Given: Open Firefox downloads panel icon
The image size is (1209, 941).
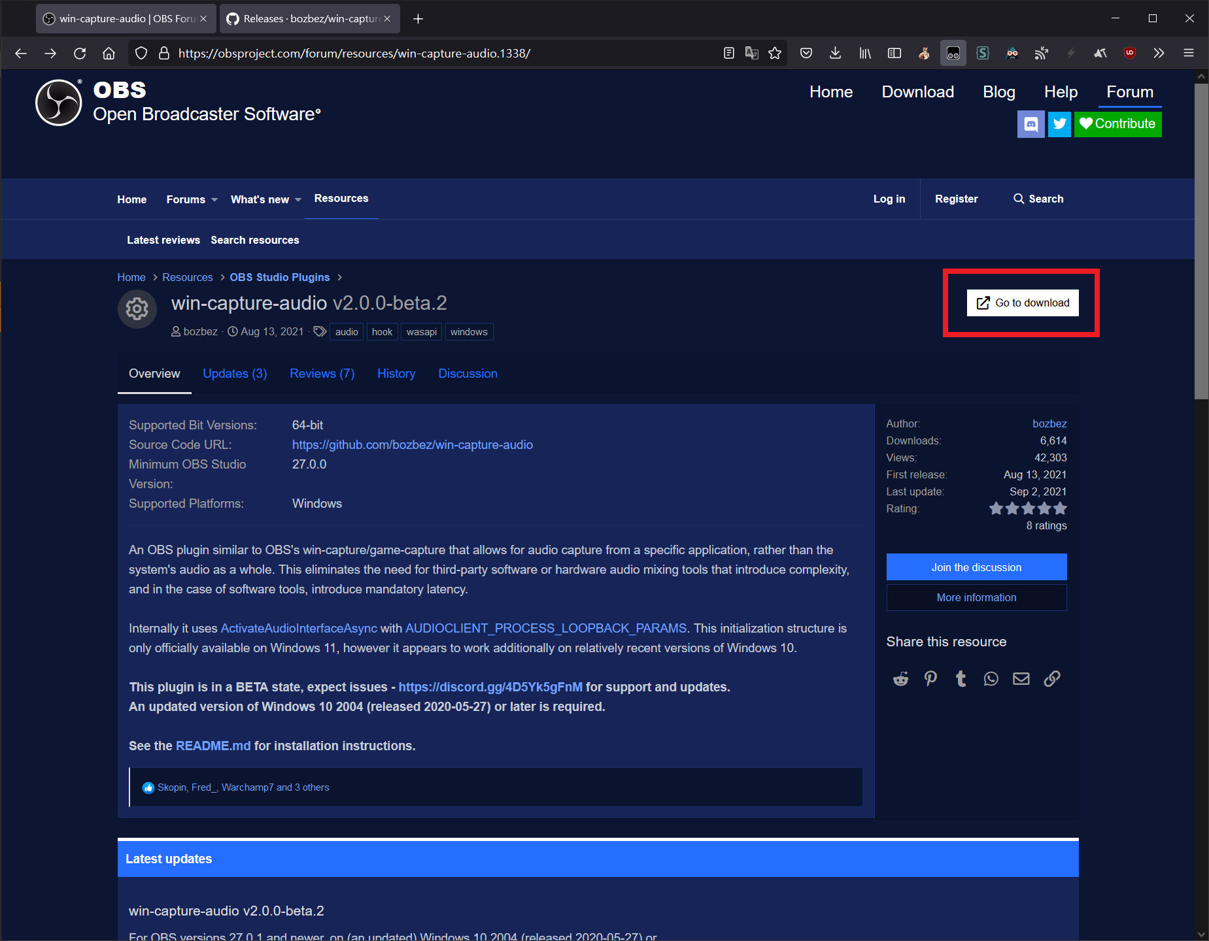Looking at the screenshot, I should click(835, 54).
